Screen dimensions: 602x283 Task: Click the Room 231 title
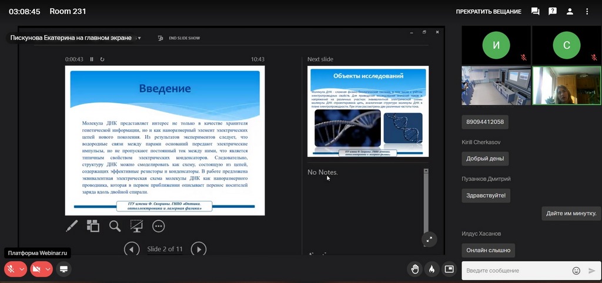coord(68,12)
